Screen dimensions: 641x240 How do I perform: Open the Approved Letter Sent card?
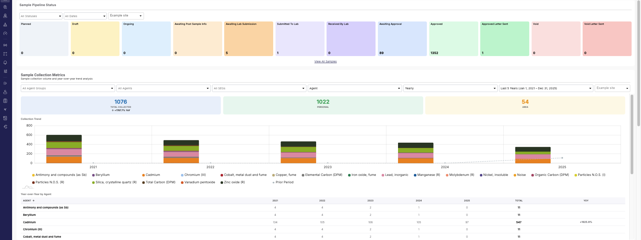(505, 39)
